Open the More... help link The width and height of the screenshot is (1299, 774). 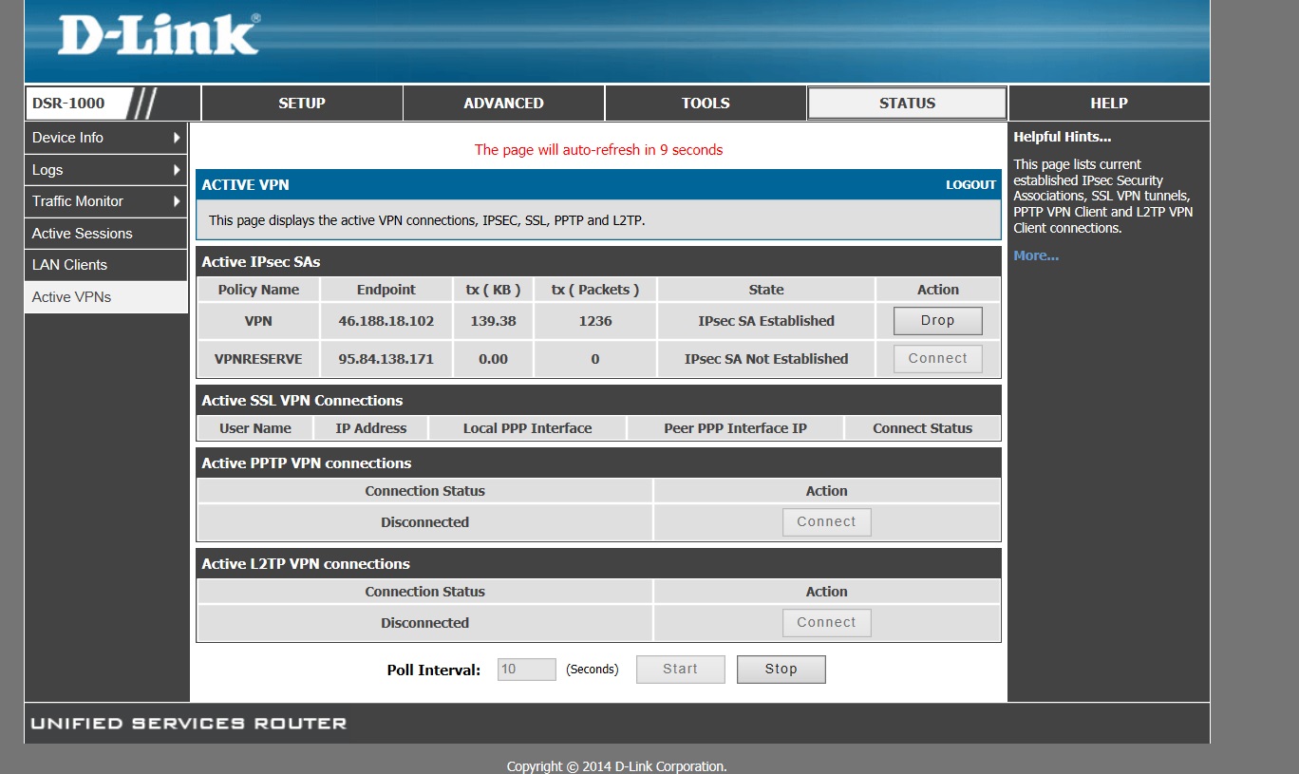1035,255
